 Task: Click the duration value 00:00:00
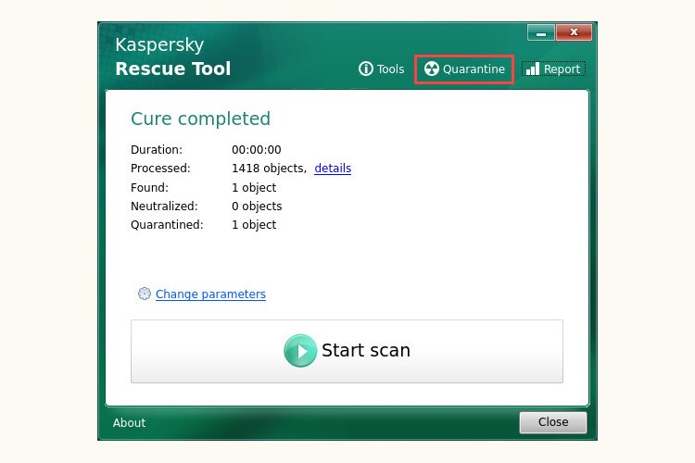click(x=256, y=150)
